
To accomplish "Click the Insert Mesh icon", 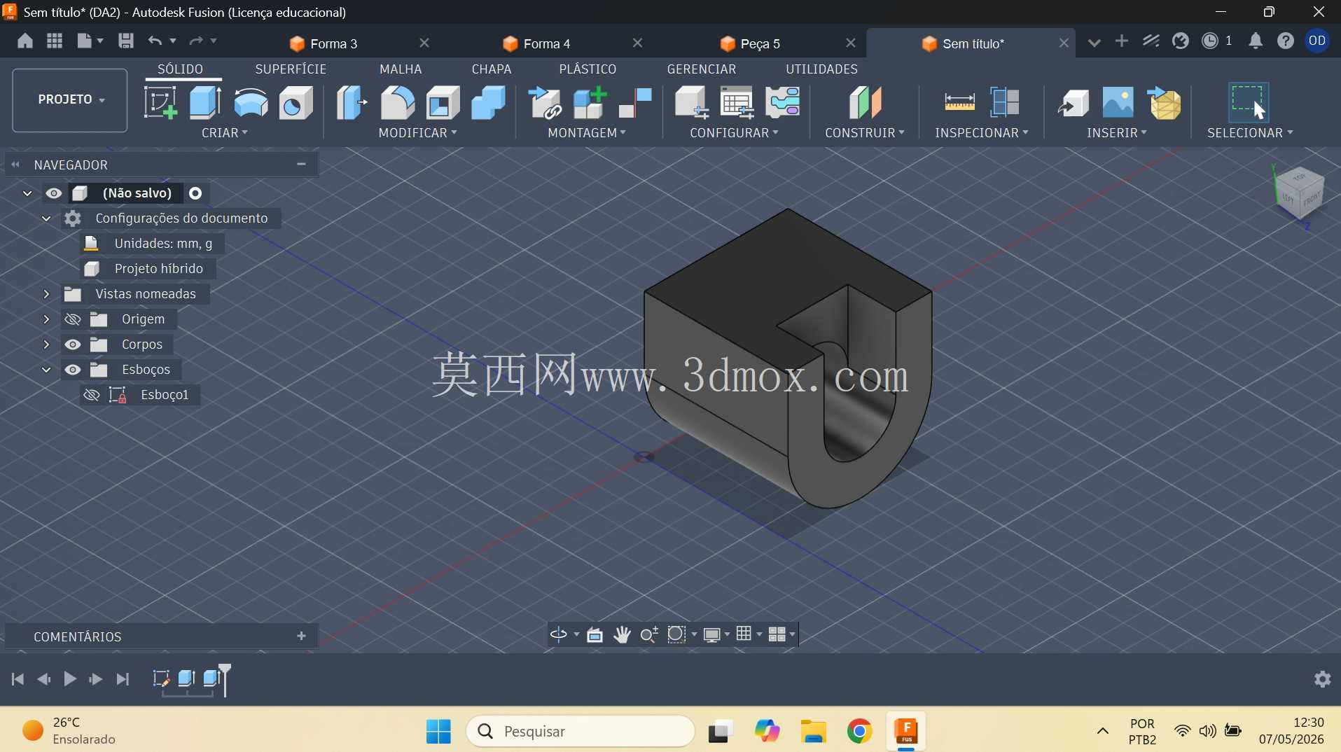I will coord(1164,102).
